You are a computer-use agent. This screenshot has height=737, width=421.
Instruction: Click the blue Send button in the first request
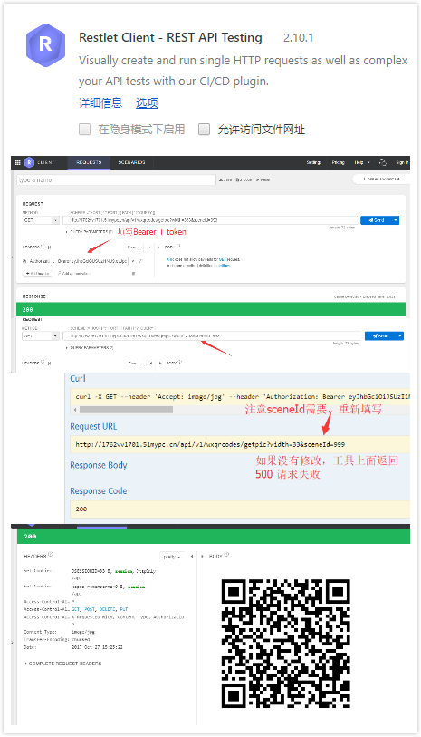377,220
